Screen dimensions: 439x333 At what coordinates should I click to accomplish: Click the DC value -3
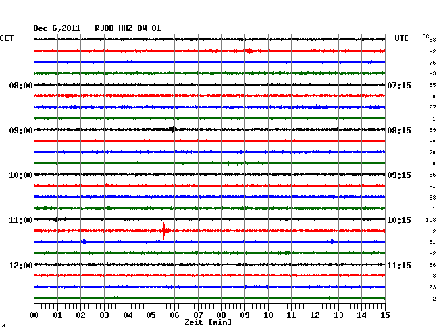(432, 73)
